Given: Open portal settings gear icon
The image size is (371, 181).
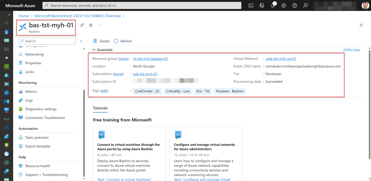Looking at the screenshot, I should (x=284, y=5).
